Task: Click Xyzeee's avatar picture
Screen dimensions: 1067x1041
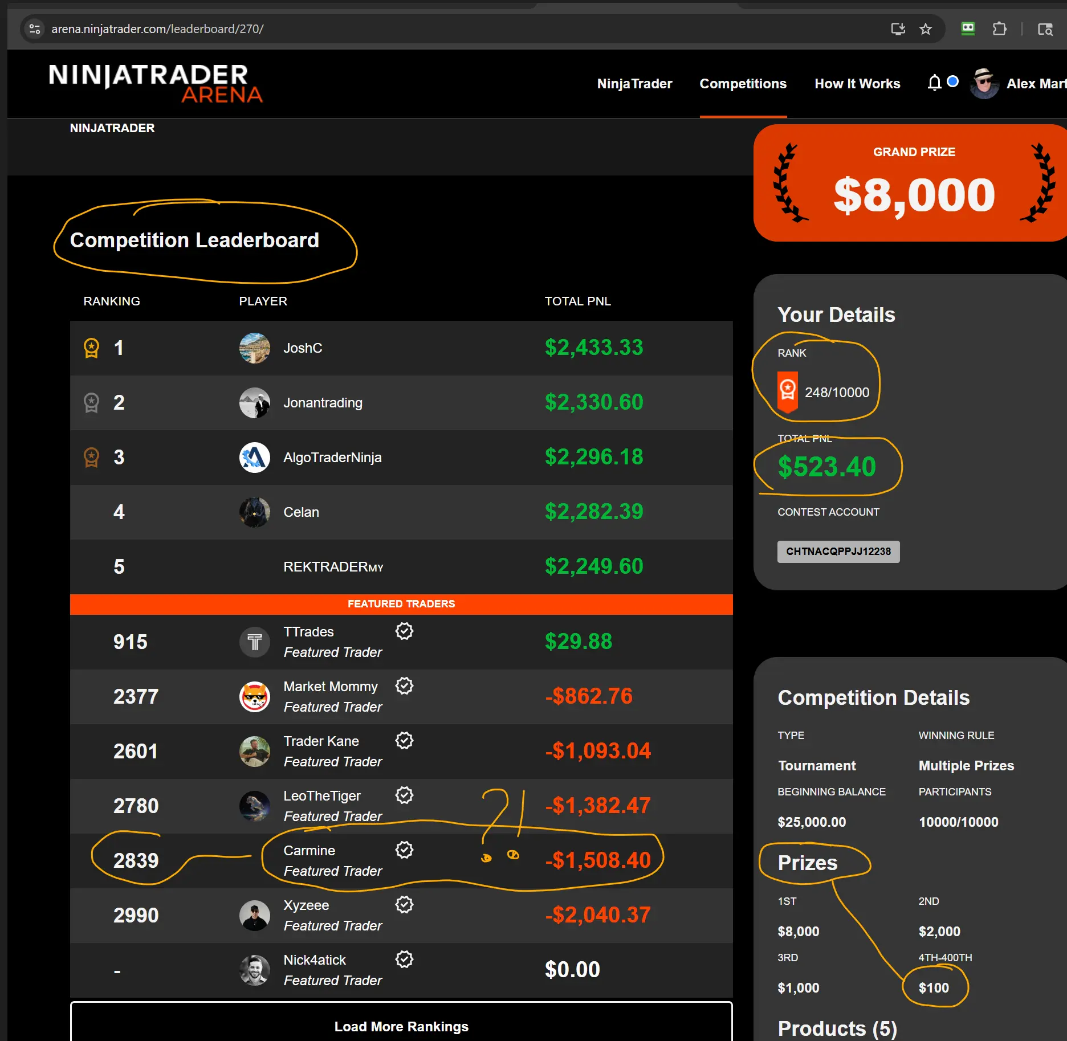Action: click(255, 916)
